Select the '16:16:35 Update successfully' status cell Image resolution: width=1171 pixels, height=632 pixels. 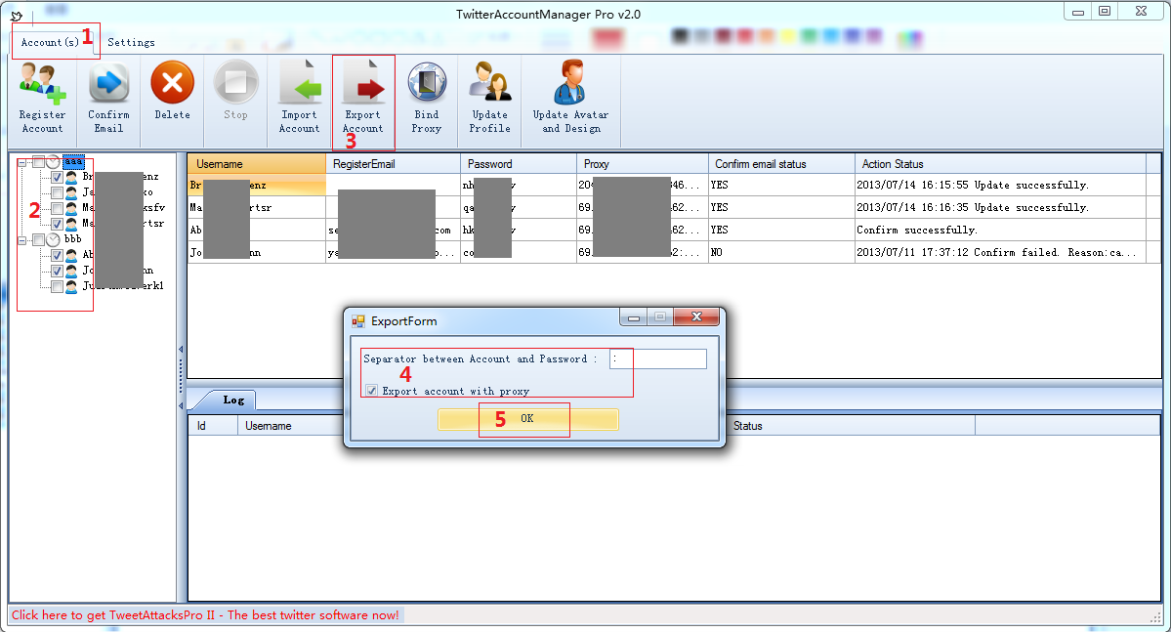pyautogui.click(x=1001, y=207)
